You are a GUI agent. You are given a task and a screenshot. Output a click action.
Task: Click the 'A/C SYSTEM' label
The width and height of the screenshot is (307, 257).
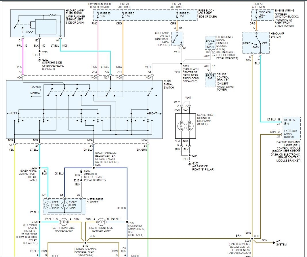281,243
